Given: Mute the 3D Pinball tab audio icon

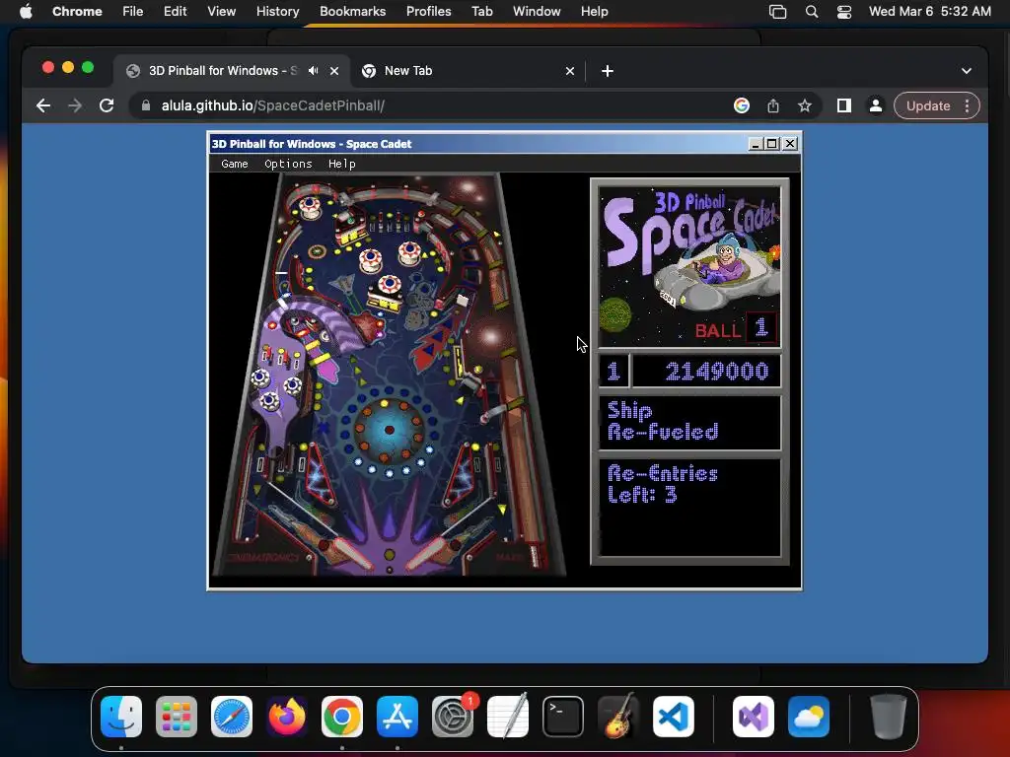Looking at the screenshot, I should tap(313, 71).
